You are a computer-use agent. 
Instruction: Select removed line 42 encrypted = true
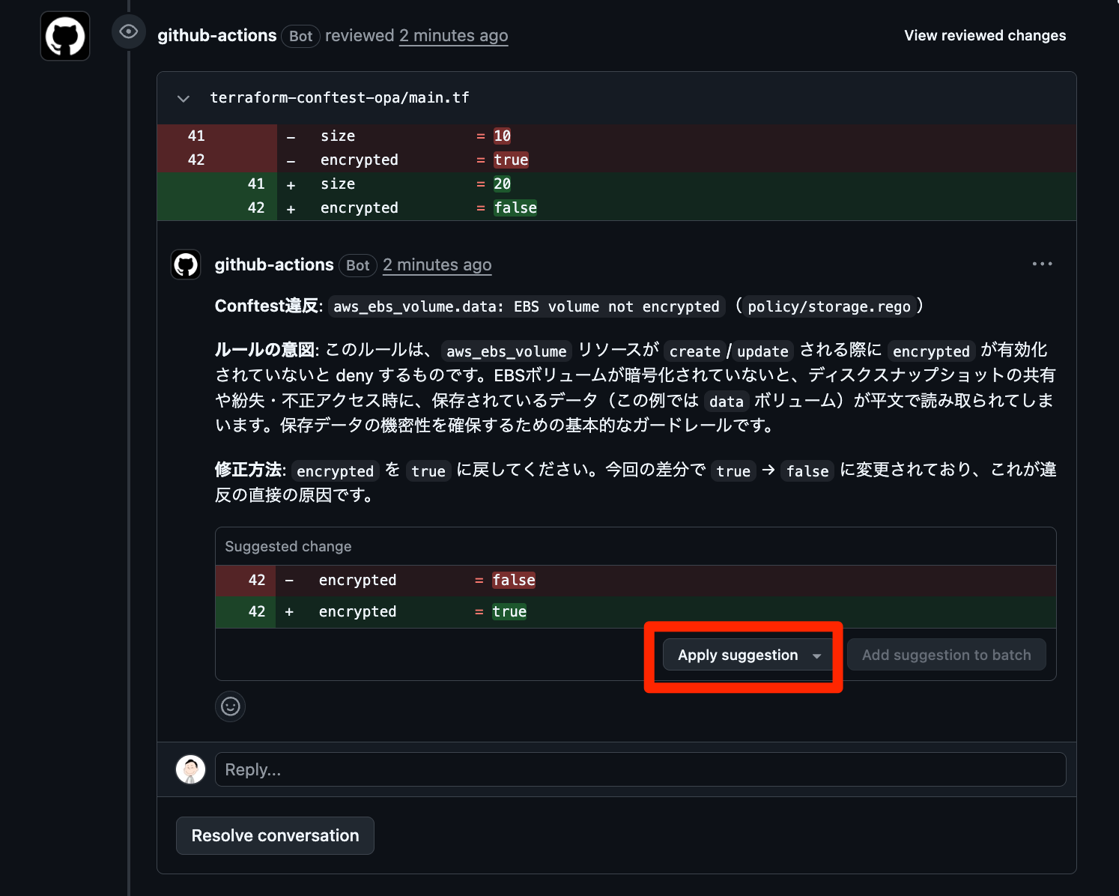616,160
